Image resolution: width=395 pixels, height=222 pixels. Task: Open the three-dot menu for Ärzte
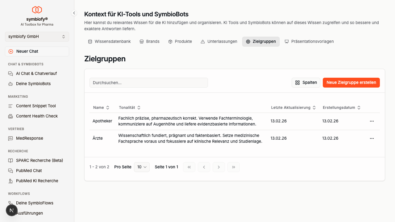pos(372,138)
